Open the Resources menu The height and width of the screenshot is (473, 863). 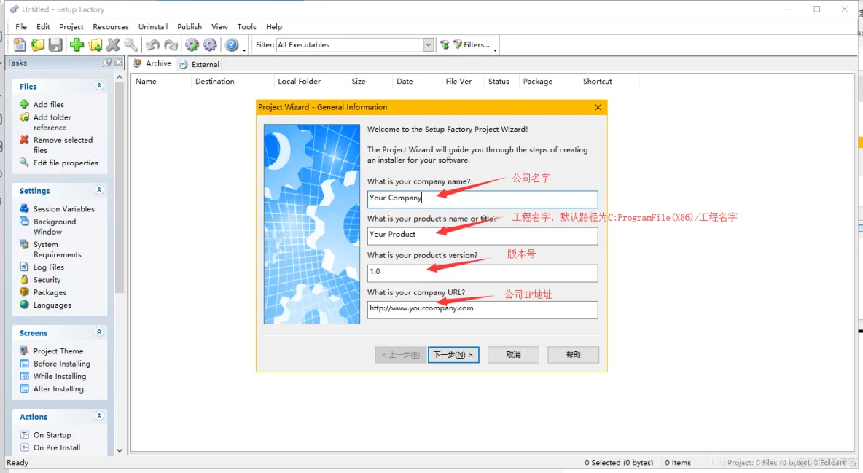coord(111,26)
